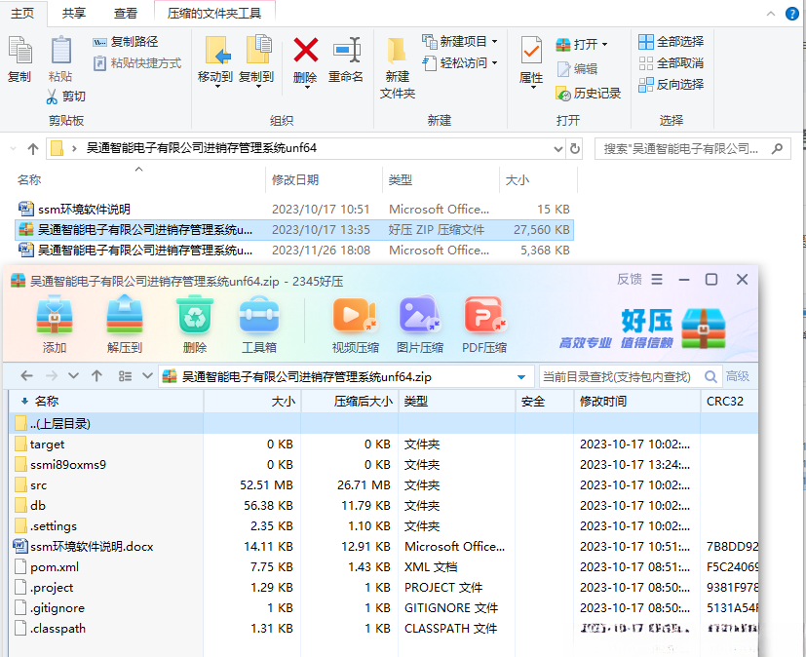Screen dimensions: 806x657
Task: Sort Explorer list by 修改日期 column
Action: coord(324,180)
